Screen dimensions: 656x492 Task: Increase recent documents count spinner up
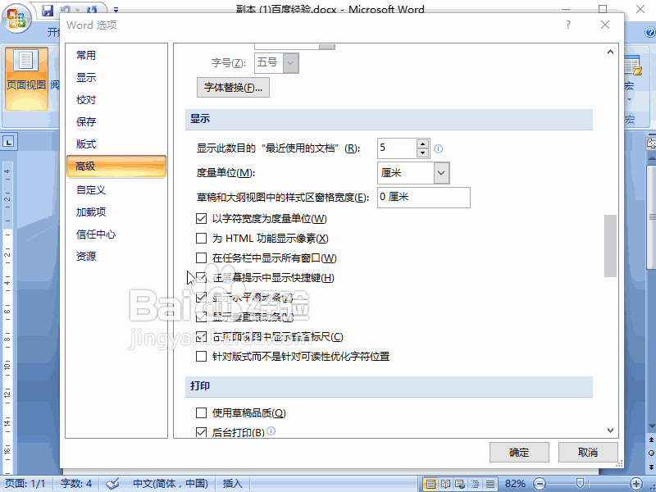423,144
